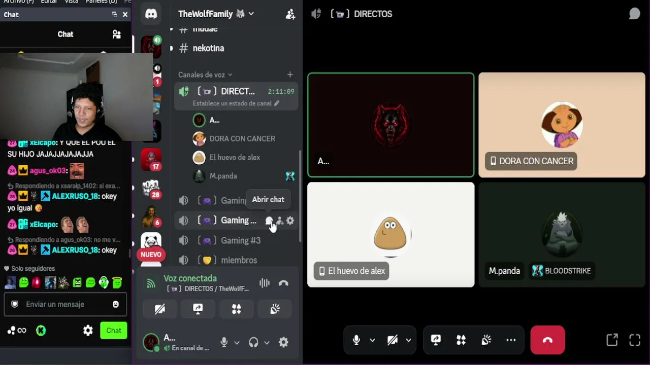Open the emoji picker in the message box
Image resolution: width=650 pixels, height=365 pixels.
click(x=116, y=304)
